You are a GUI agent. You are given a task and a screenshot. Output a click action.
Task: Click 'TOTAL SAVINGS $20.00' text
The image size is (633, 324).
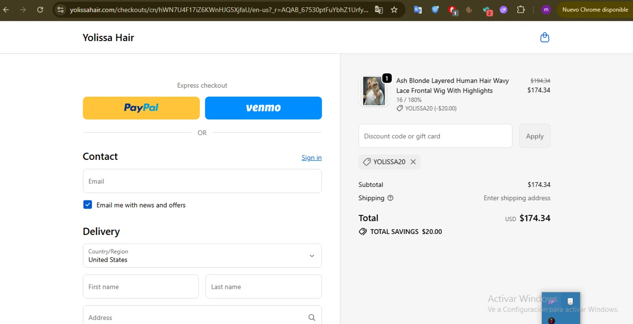tap(406, 232)
